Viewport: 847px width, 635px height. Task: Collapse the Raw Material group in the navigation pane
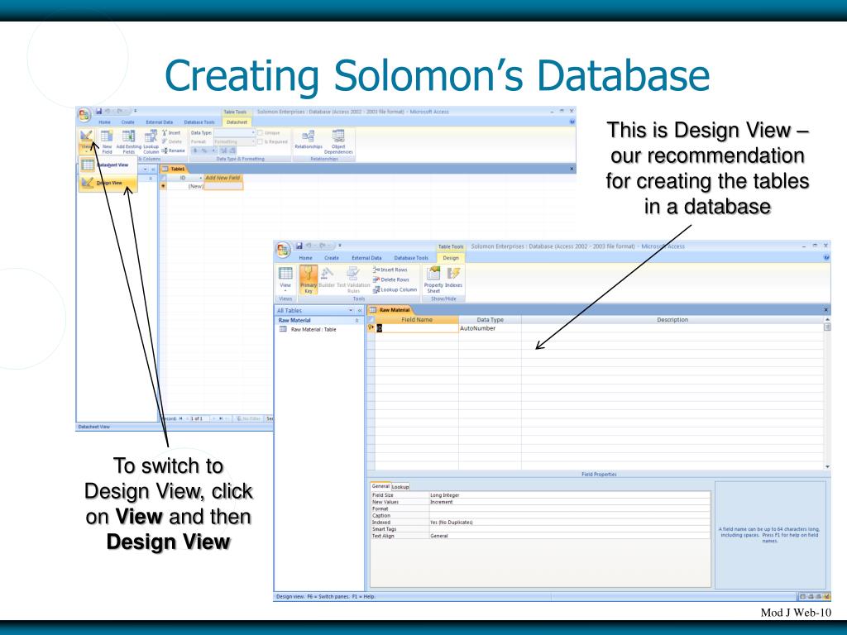[x=357, y=320]
